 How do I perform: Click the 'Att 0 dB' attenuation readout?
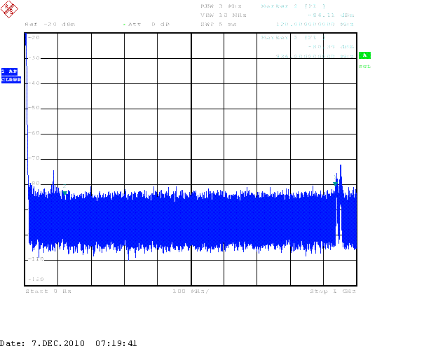(x=149, y=24)
